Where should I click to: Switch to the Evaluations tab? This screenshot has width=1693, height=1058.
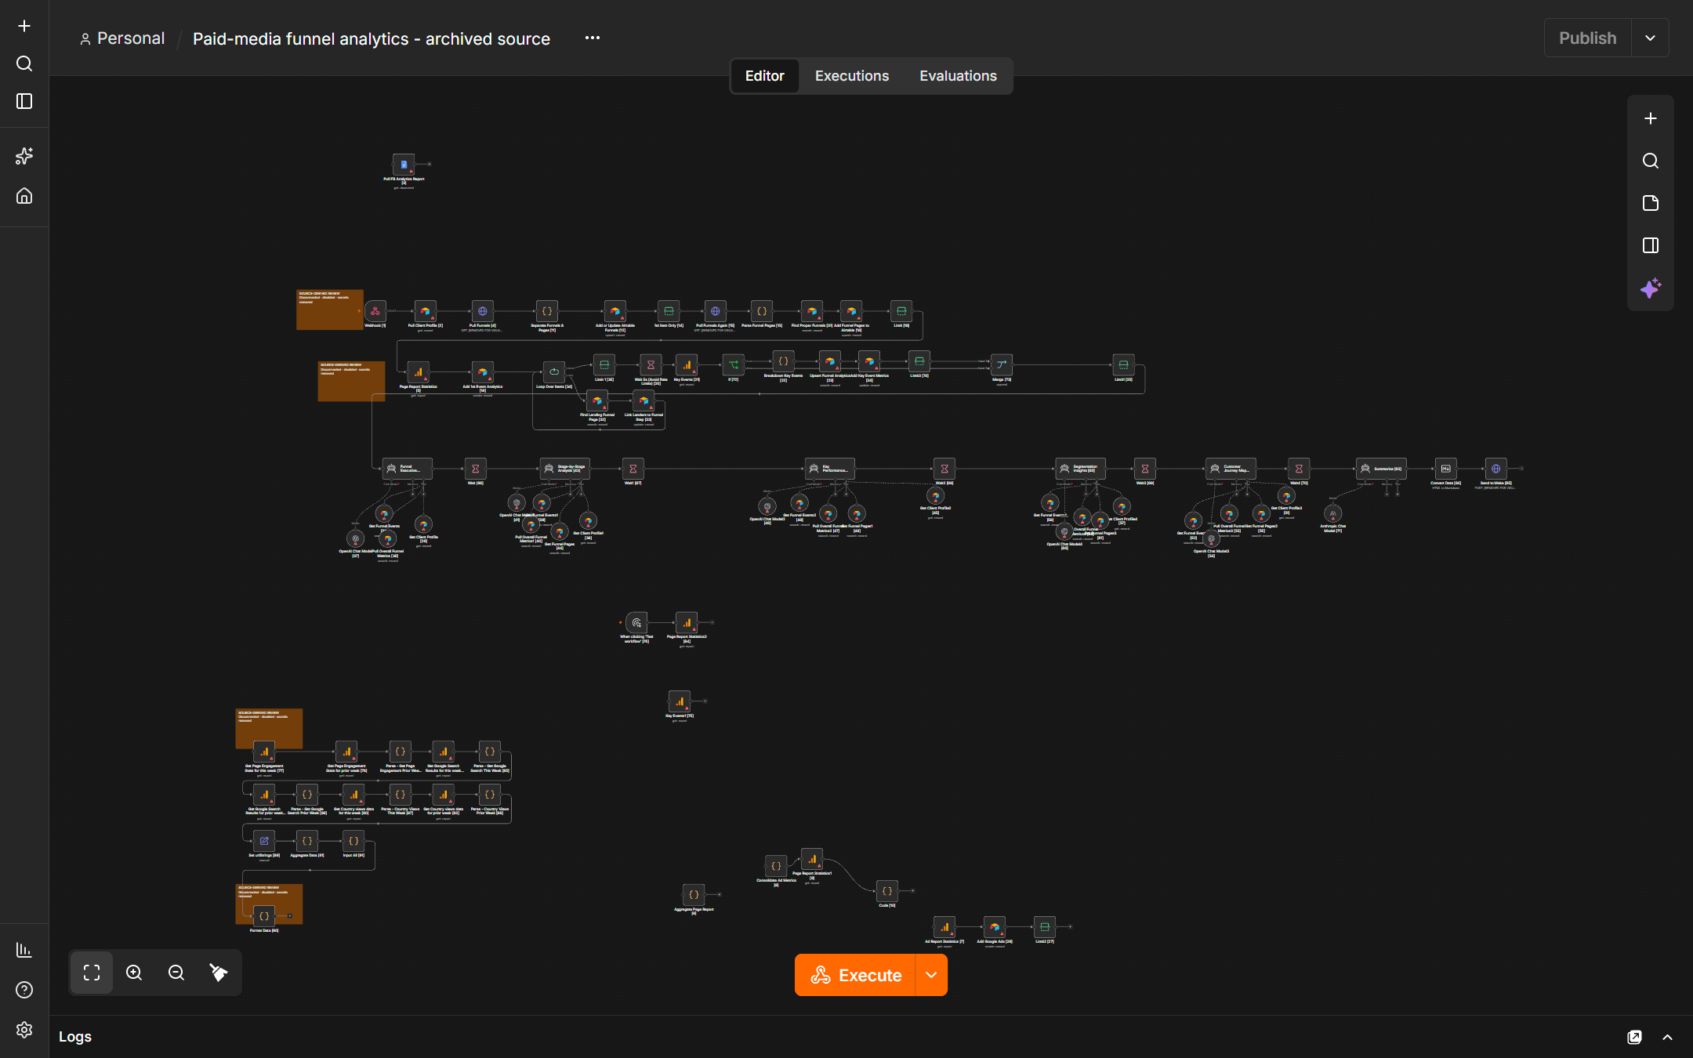point(958,76)
